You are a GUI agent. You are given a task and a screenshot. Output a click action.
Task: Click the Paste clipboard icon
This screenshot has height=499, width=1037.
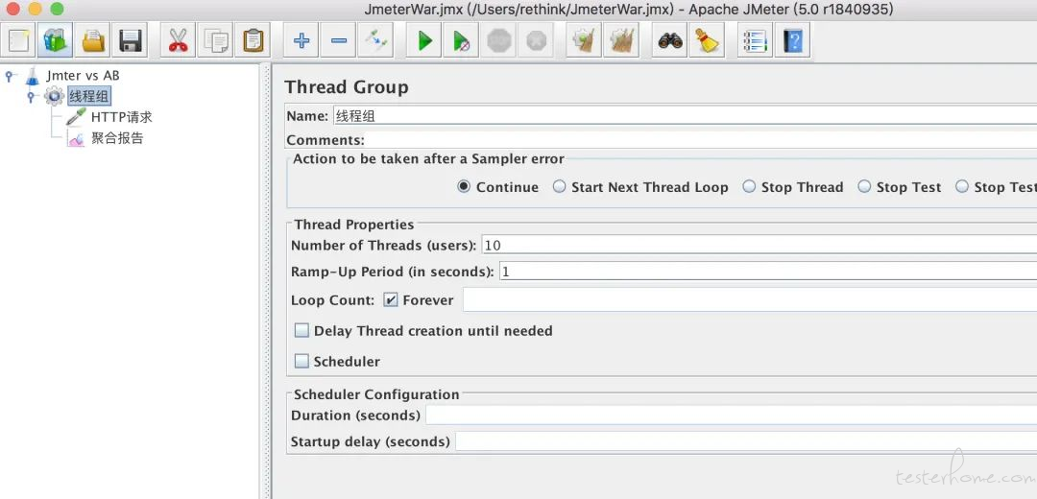click(253, 41)
